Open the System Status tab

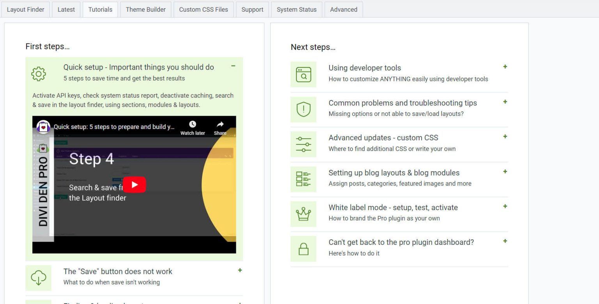click(296, 9)
